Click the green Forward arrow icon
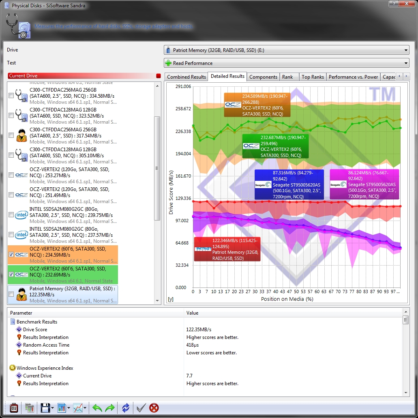The width and height of the screenshot is (418, 418). coord(110,407)
